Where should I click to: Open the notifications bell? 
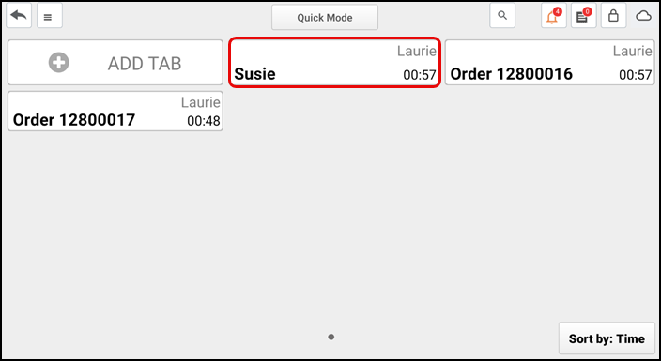tap(554, 16)
